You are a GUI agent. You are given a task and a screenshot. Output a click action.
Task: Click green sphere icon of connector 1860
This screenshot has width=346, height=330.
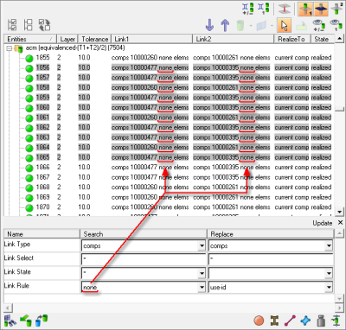click(x=29, y=108)
